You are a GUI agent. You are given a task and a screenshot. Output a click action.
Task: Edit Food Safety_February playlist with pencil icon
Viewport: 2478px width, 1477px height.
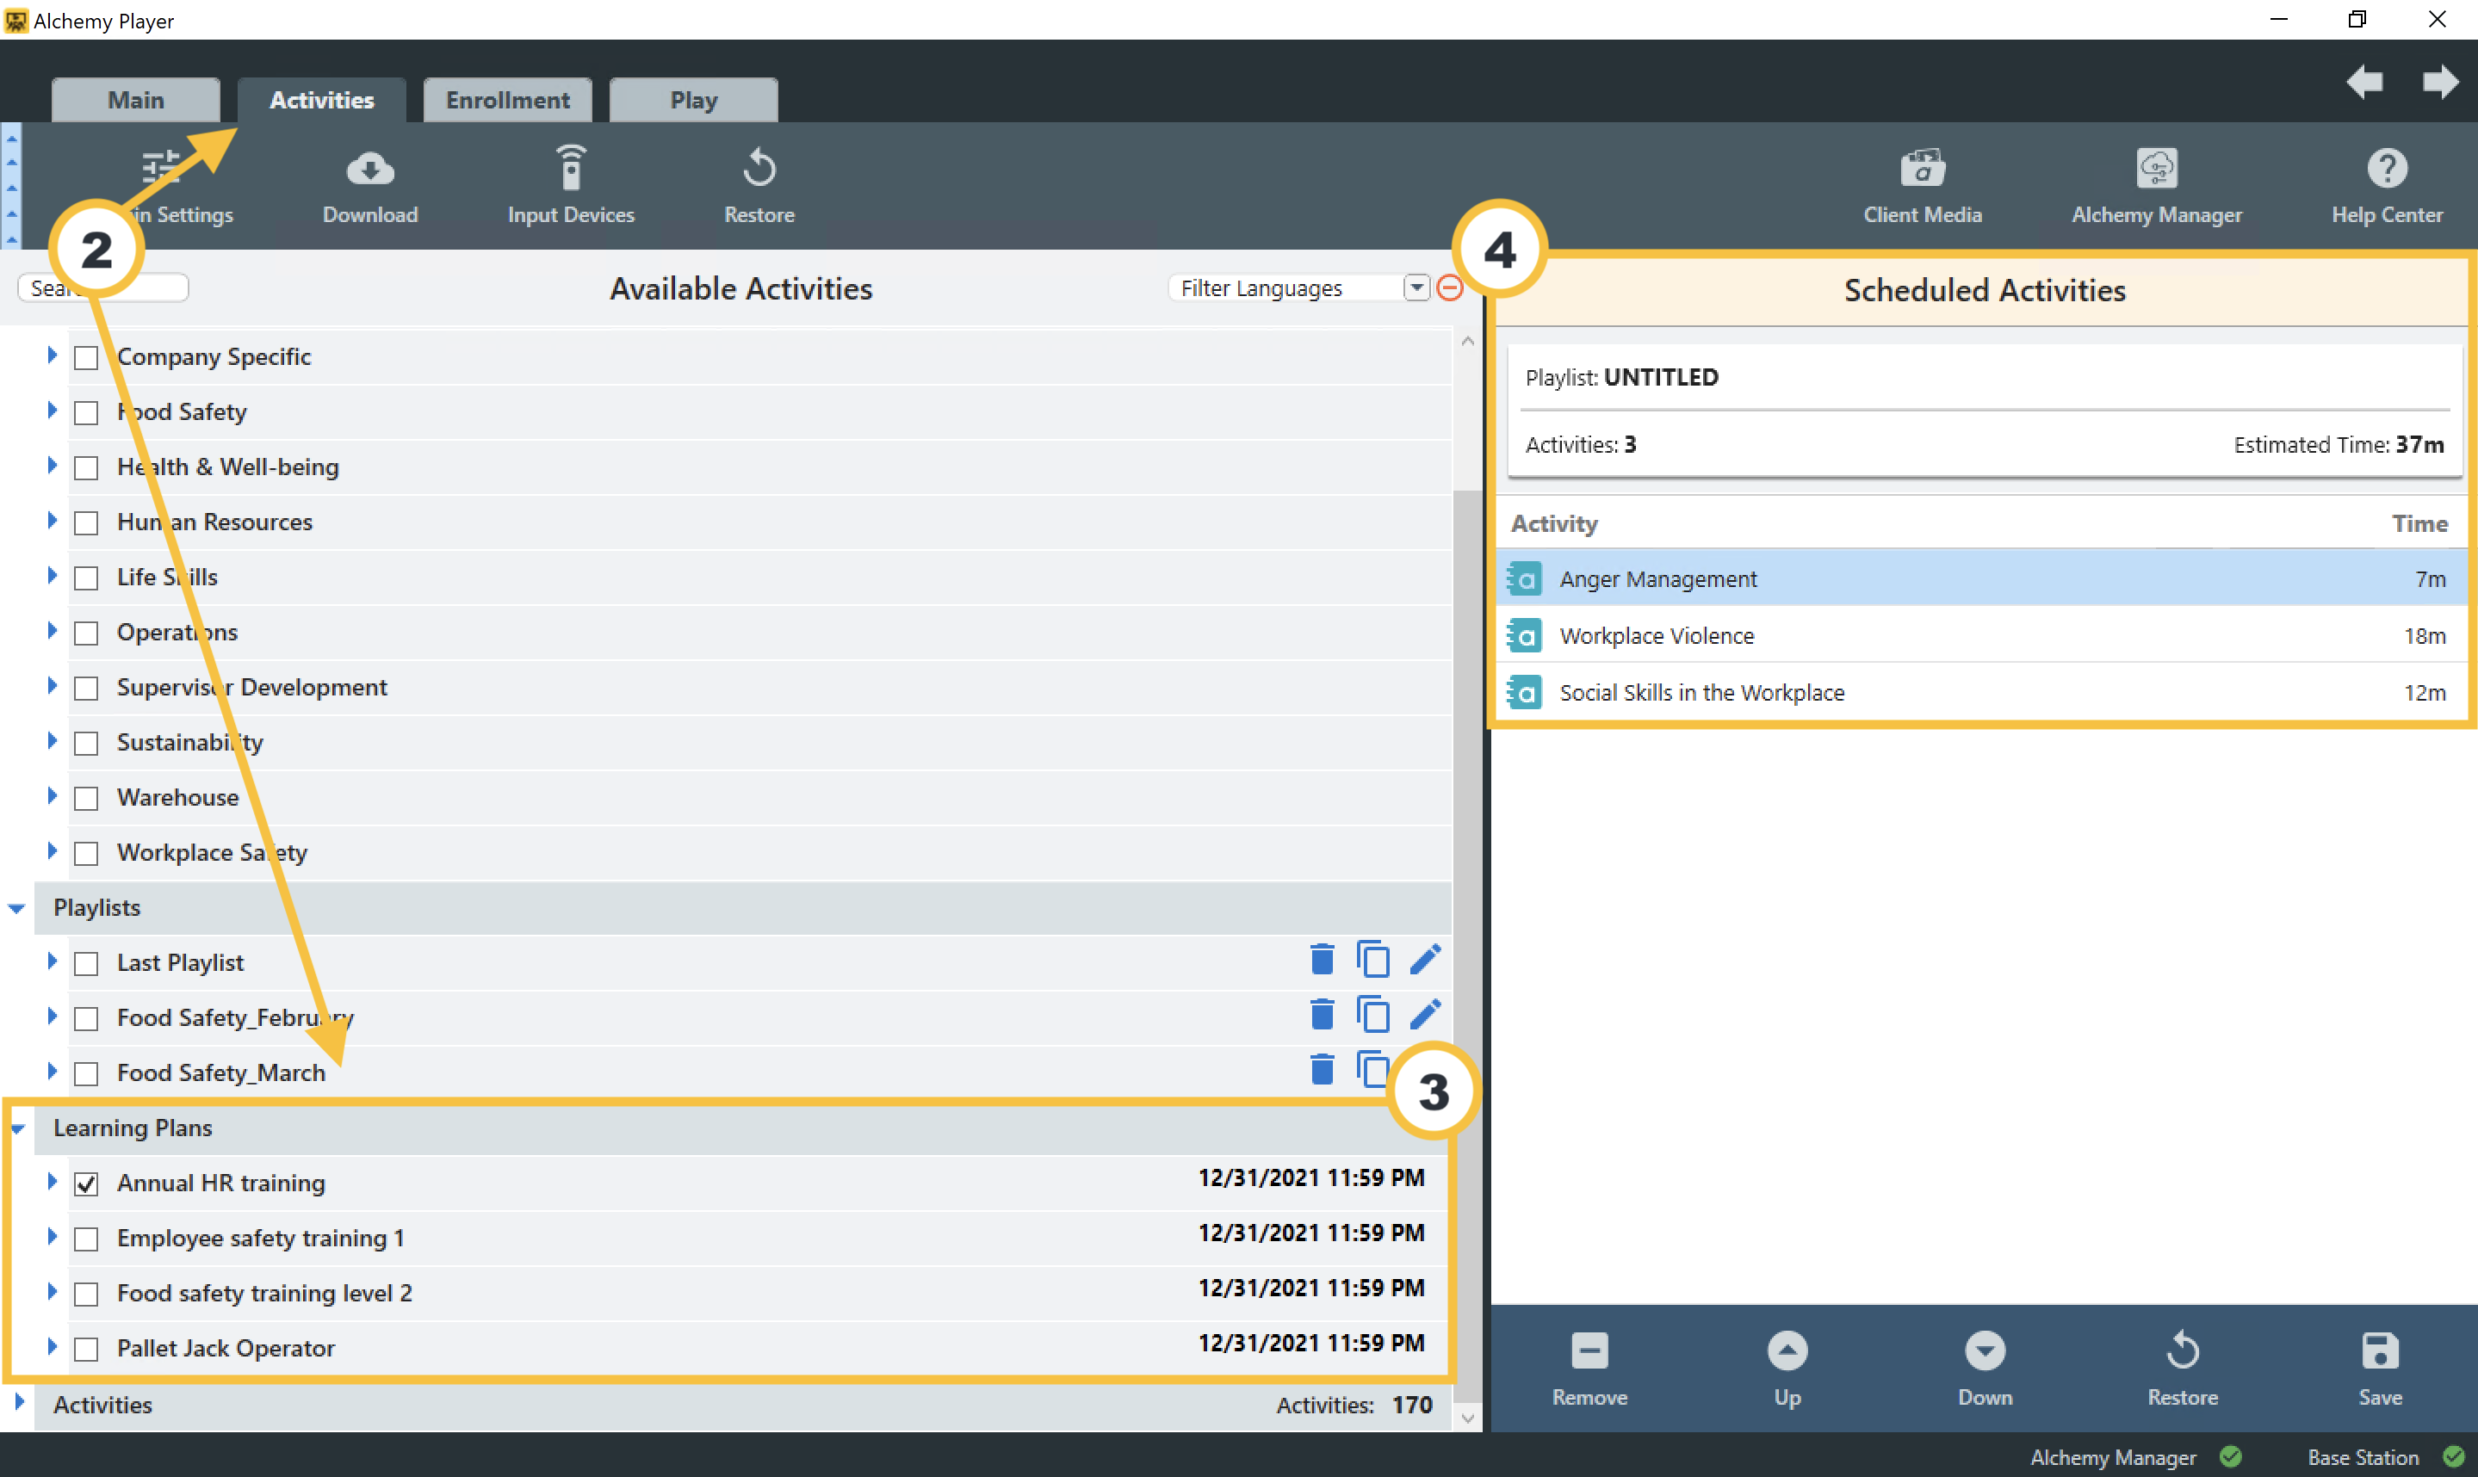click(x=1425, y=1015)
